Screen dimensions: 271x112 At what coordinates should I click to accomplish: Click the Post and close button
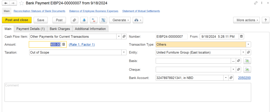coord(17,20)
